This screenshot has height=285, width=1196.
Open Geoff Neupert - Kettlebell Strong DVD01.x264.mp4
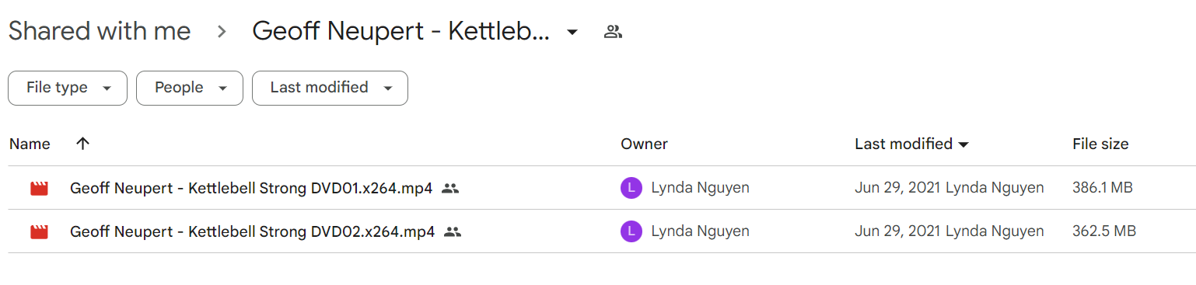click(251, 188)
